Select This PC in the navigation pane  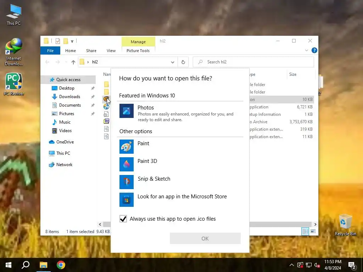click(63, 153)
